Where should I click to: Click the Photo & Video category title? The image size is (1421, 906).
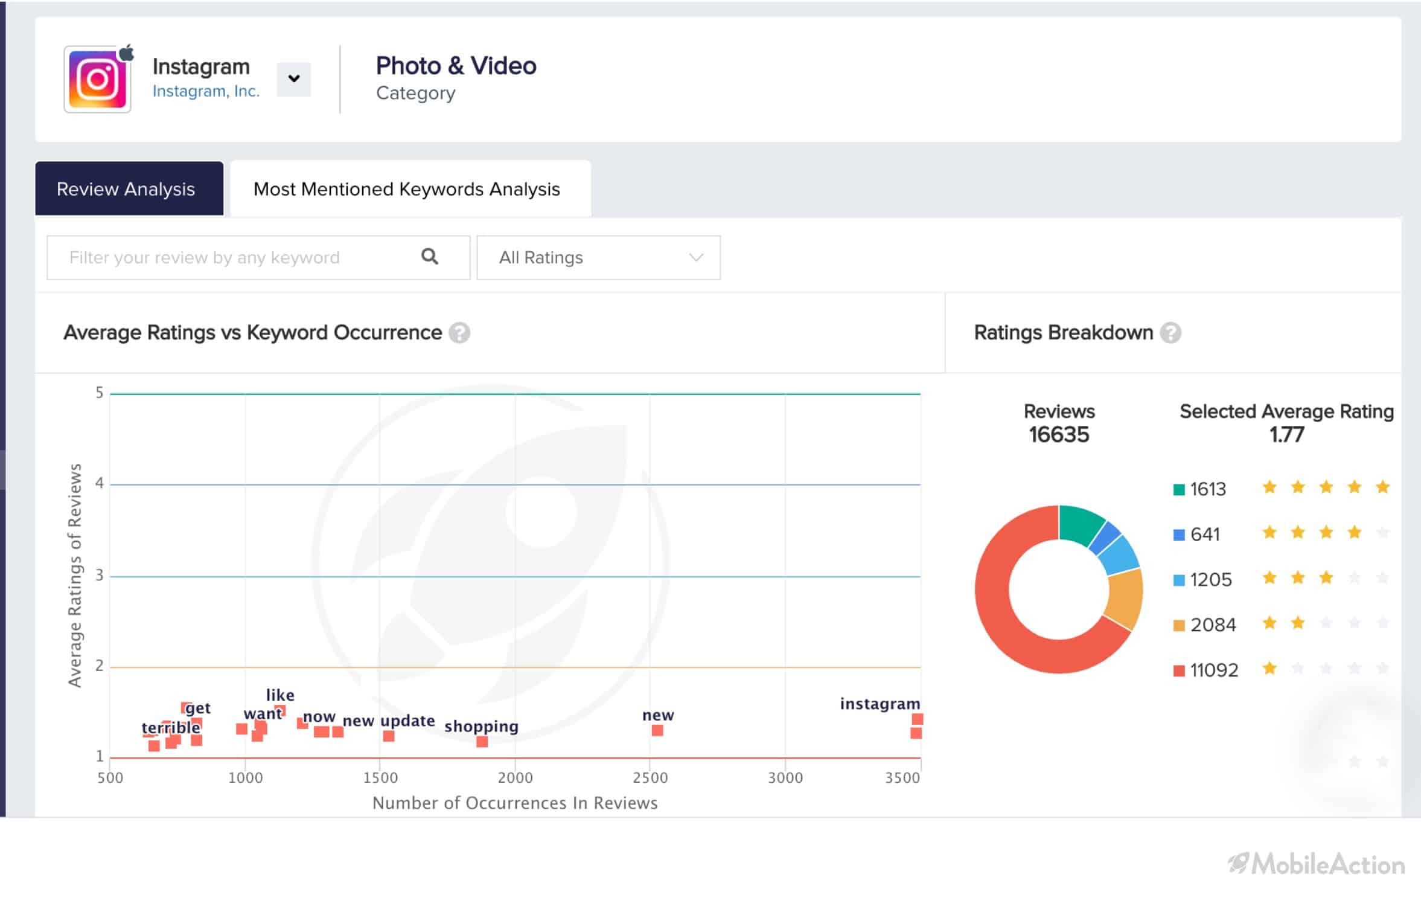[x=456, y=65]
